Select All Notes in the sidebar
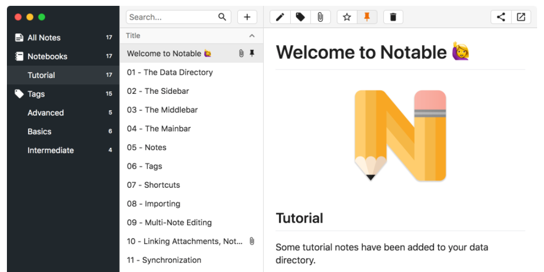This screenshot has width=544, height=272. (x=63, y=37)
